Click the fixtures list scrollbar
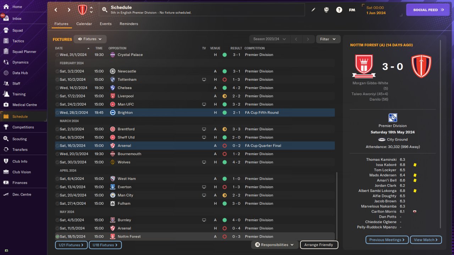This screenshot has width=454, height=255. [337, 205]
